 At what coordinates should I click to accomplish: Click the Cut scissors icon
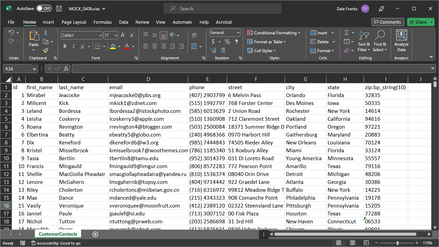coord(45,33)
